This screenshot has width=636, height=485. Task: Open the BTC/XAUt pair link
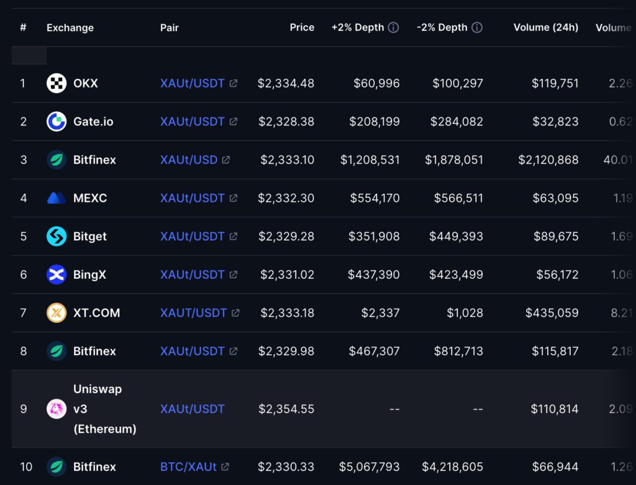point(188,466)
